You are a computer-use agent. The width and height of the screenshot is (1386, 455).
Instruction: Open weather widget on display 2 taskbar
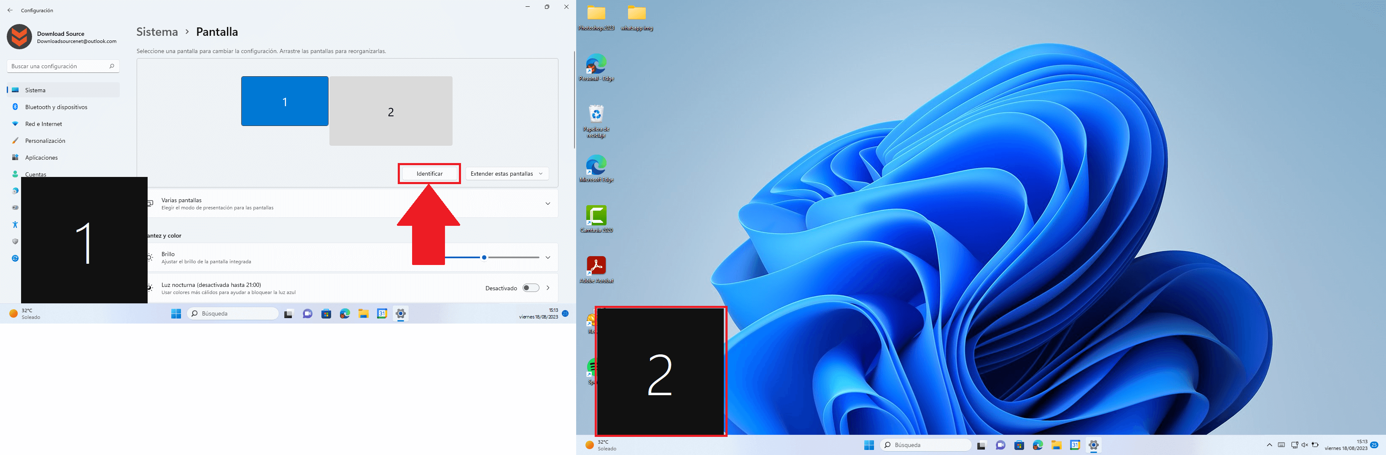pos(601,445)
